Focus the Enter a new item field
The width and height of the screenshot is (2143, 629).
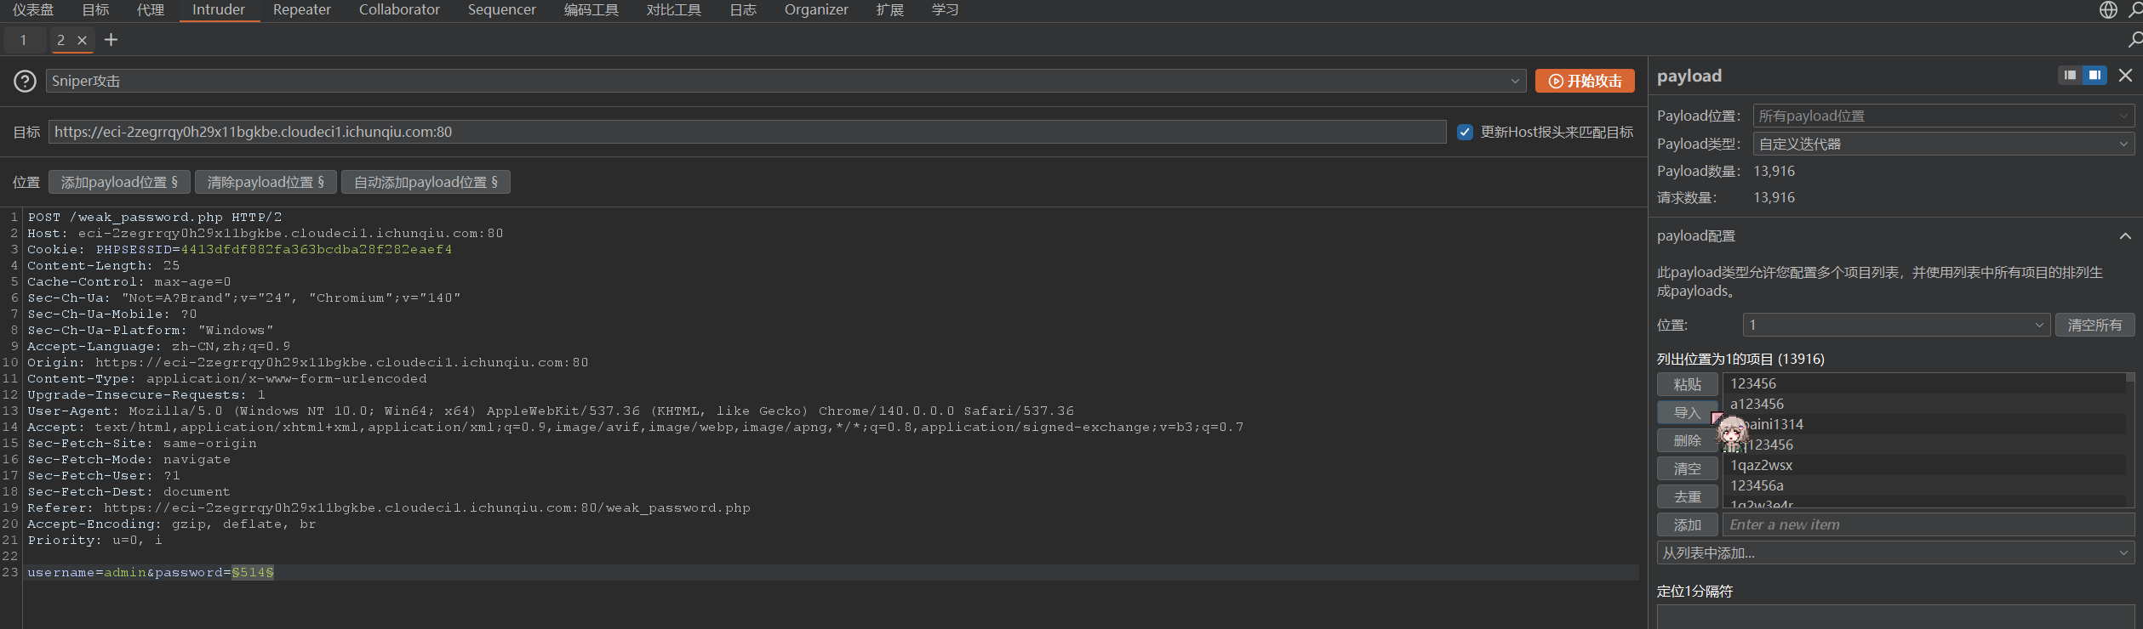(x=1928, y=524)
